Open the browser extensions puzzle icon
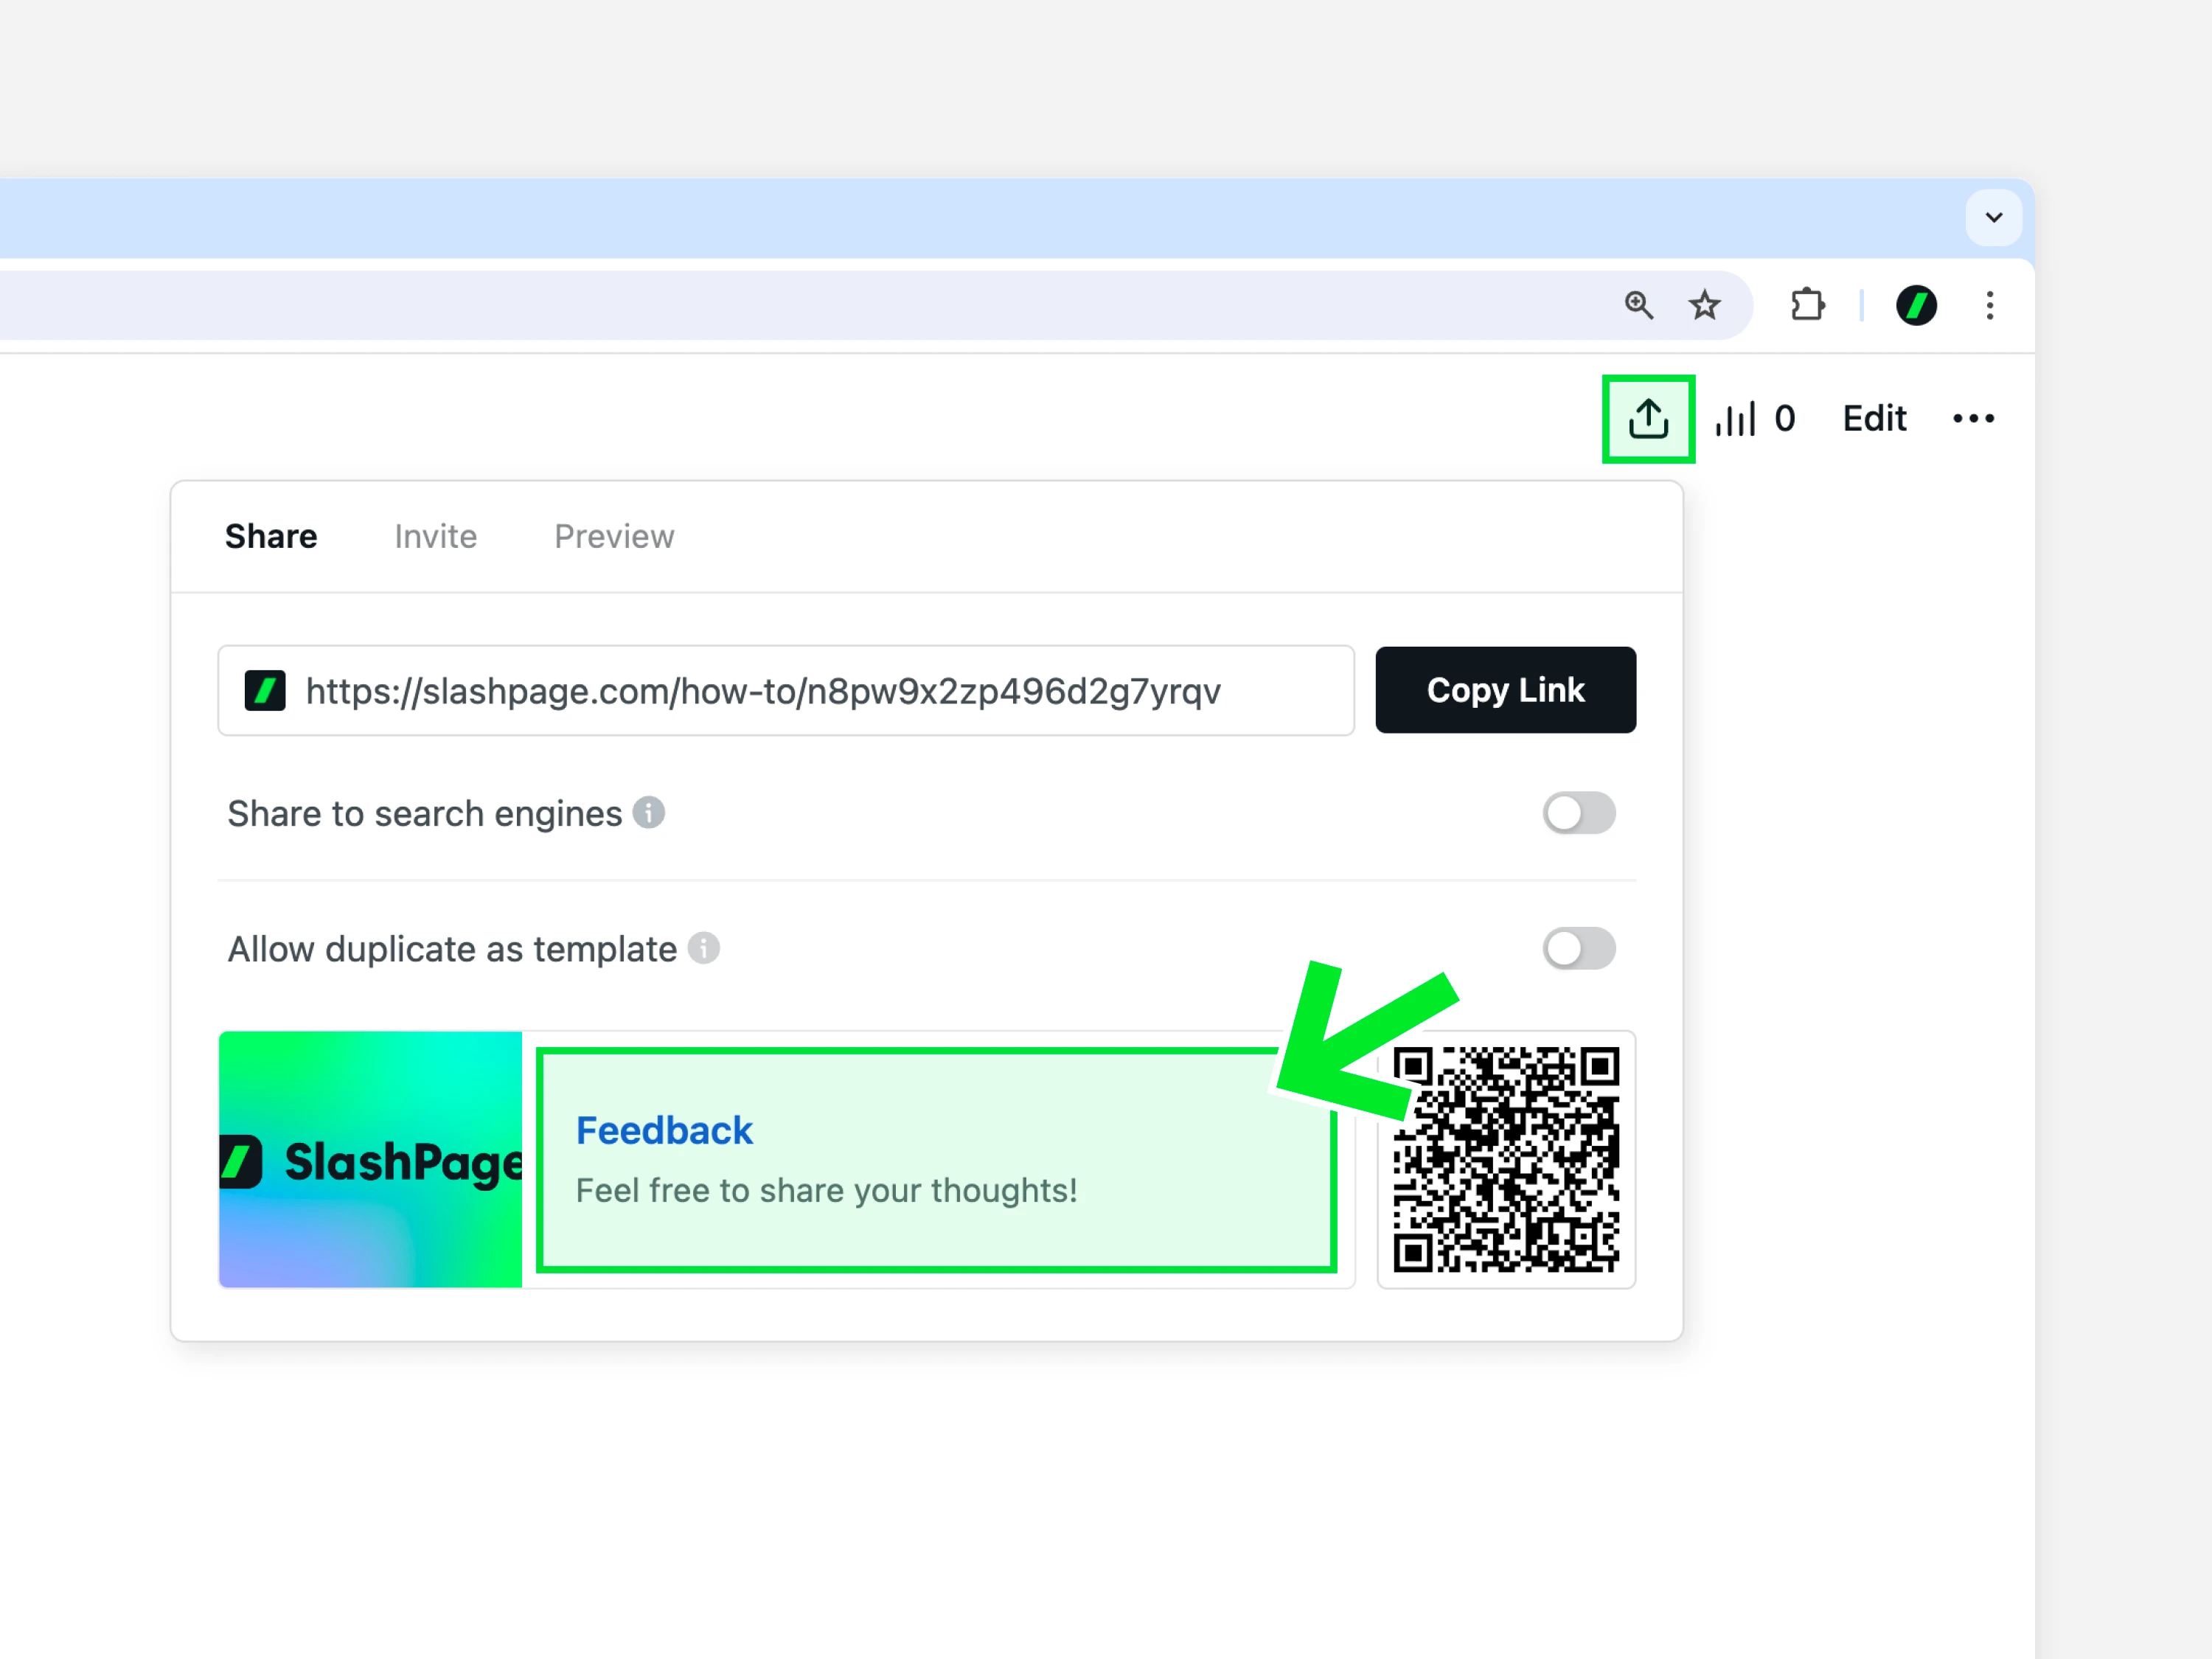Viewport: 2212px width, 1659px height. click(1807, 305)
